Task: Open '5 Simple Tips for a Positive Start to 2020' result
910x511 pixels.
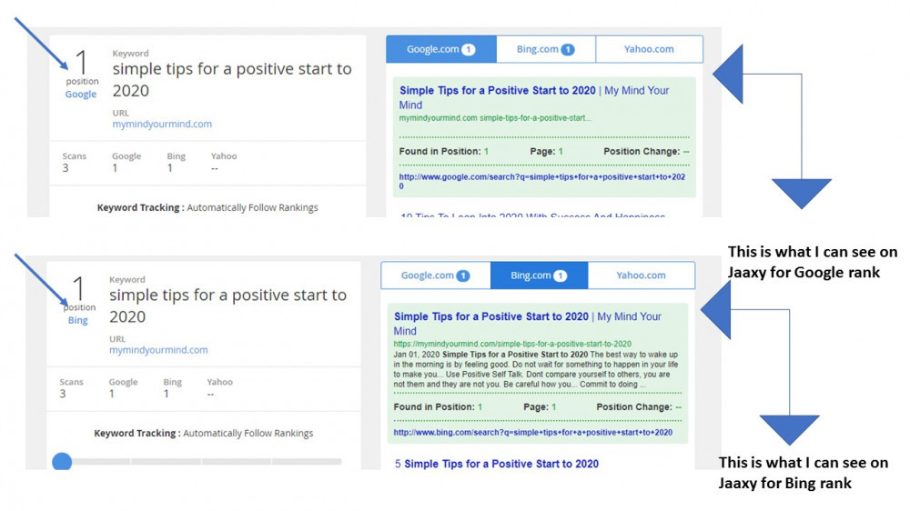Action: coord(497,464)
